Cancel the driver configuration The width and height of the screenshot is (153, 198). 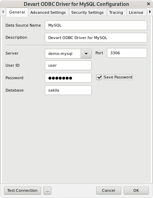pyautogui.click(x=109, y=190)
